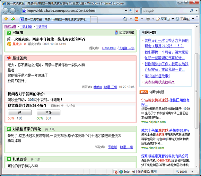
Task: Run search with the magnifier icon
Action: [x=191, y=11]
